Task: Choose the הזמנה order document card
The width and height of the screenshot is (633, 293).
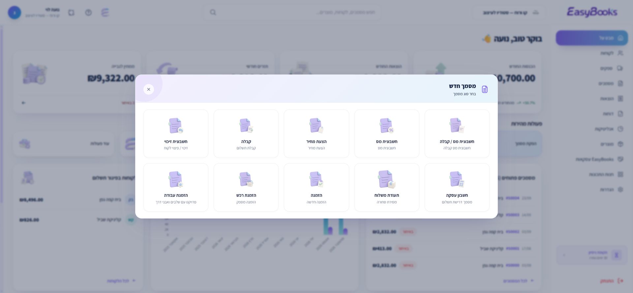Action: pyautogui.click(x=316, y=187)
